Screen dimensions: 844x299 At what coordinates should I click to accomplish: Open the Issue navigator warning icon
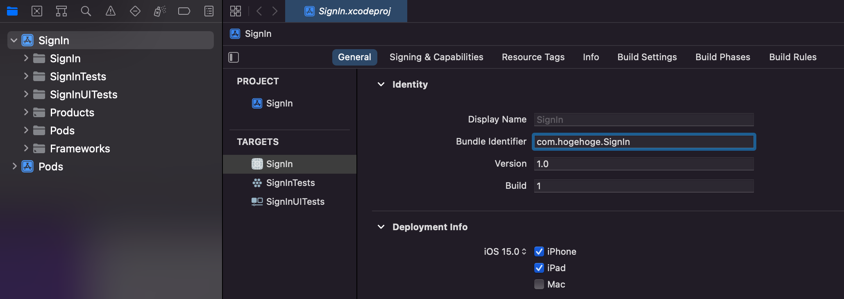pyautogui.click(x=111, y=11)
